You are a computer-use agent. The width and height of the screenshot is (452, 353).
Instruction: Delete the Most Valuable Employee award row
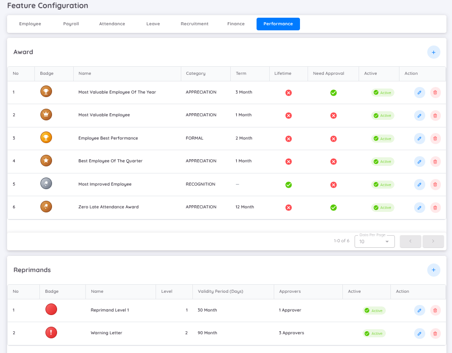[x=435, y=116]
